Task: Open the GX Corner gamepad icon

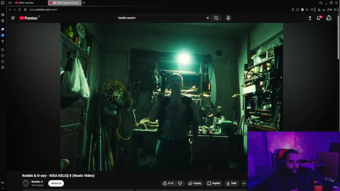Action: [10, 3]
